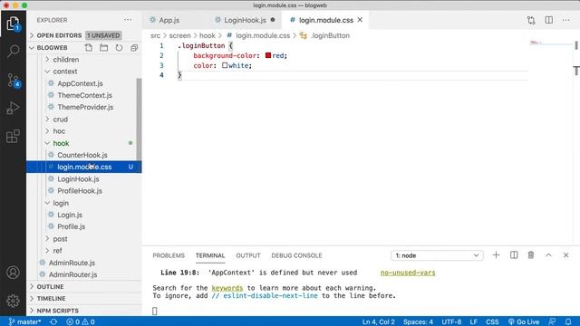This screenshot has height=326, width=580.
Task: Click Spaces: 4 indentation setting
Action: [x=418, y=322]
